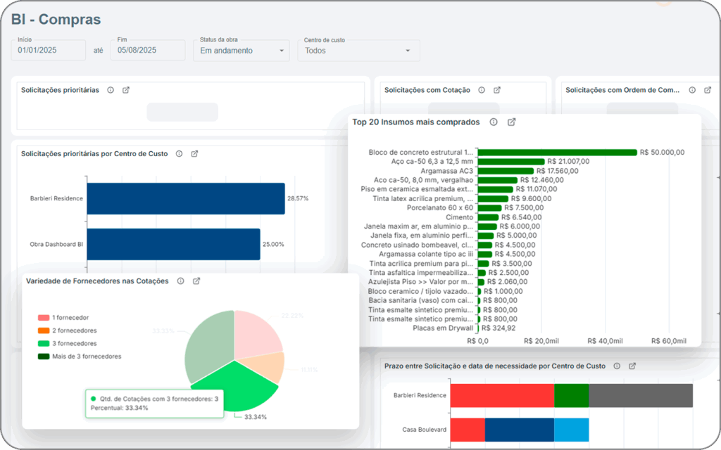Show info for Variedade de Fornecedores

180,281
